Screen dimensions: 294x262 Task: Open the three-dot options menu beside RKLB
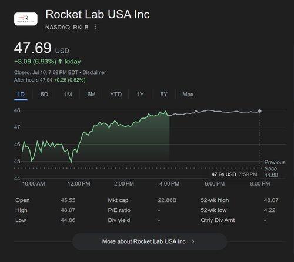pos(95,27)
